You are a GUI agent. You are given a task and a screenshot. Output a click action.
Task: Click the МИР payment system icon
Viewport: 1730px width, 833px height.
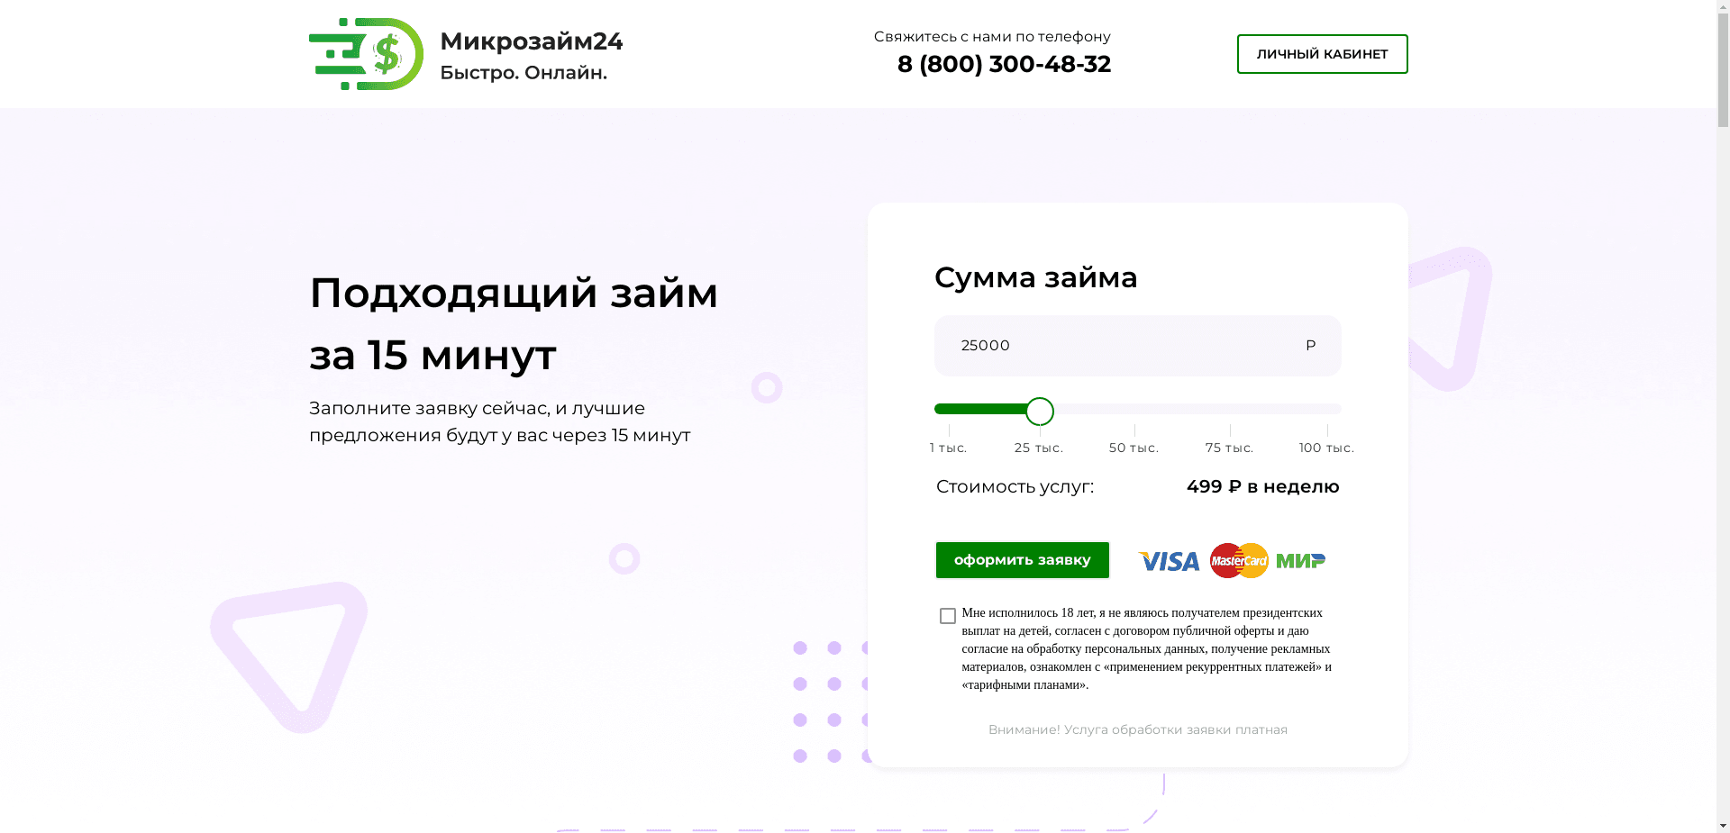(x=1301, y=561)
